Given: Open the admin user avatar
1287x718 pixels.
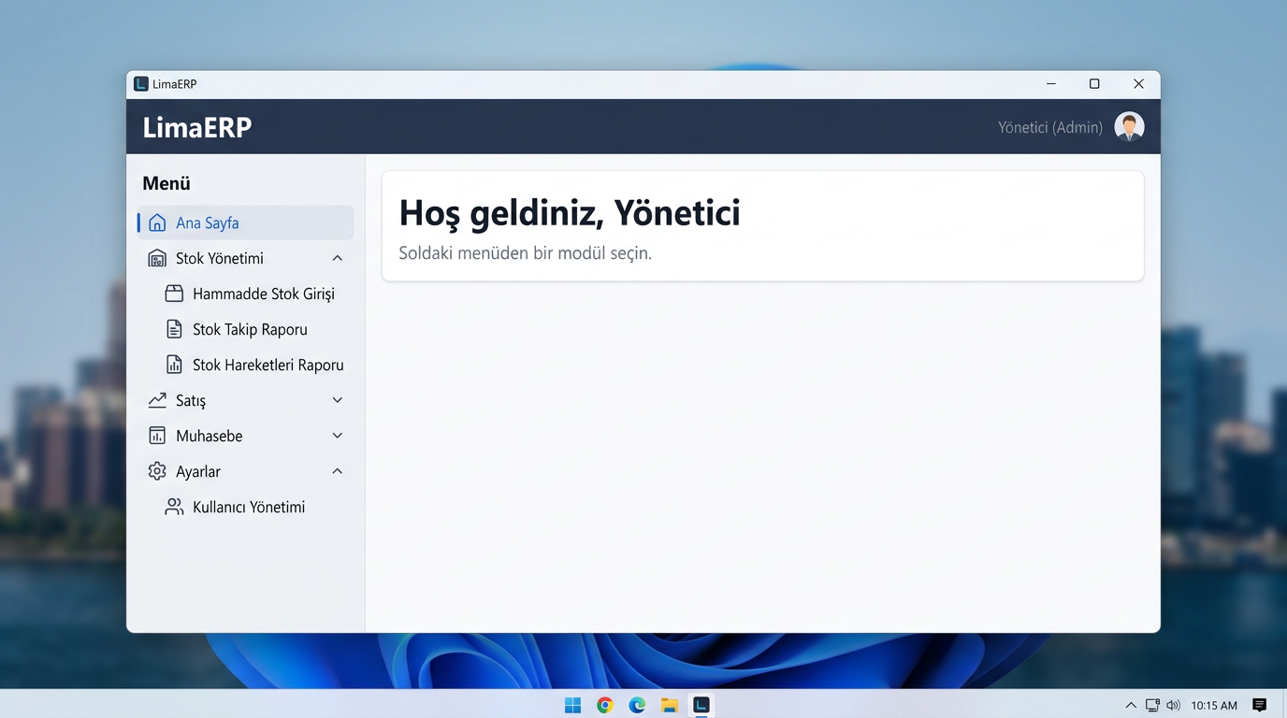Looking at the screenshot, I should click(1129, 126).
